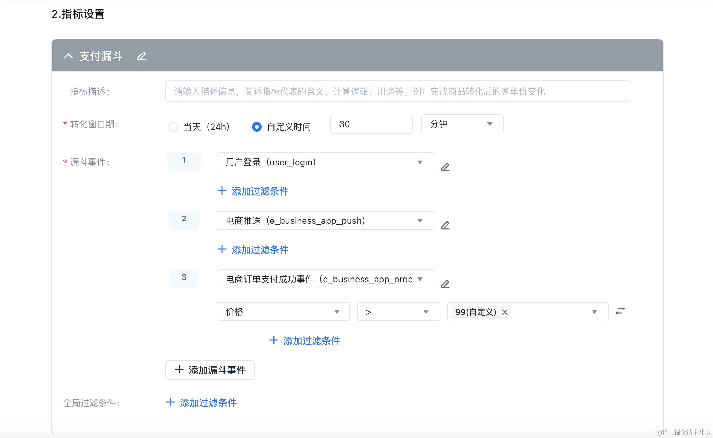Screen dimensions: 713x438
Task: Open the > operator dropdown
Action: pyautogui.click(x=398, y=312)
